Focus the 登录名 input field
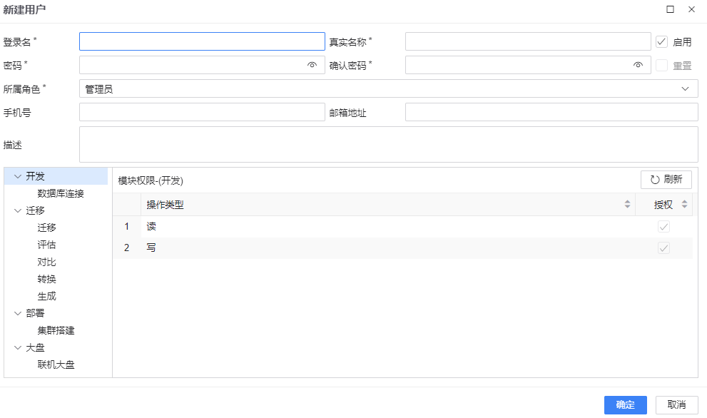 click(x=202, y=41)
